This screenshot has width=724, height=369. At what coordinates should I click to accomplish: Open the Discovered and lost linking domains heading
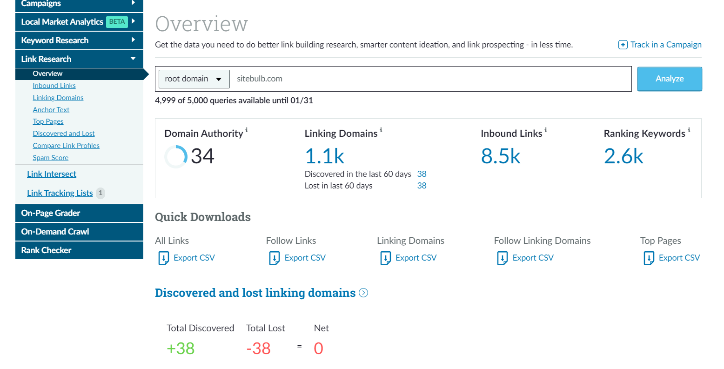click(255, 293)
